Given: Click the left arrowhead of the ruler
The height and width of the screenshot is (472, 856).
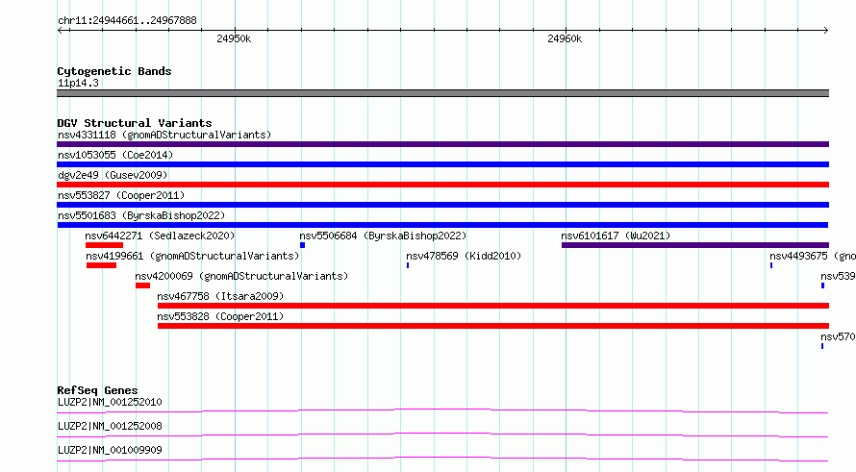Looking at the screenshot, I should pyautogui.click(x=61, y=30).
